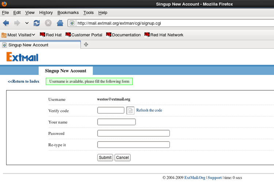Open the ExtMail.Org footer link
The height and width of the screenshot is (190, 274).
(195, 178)
